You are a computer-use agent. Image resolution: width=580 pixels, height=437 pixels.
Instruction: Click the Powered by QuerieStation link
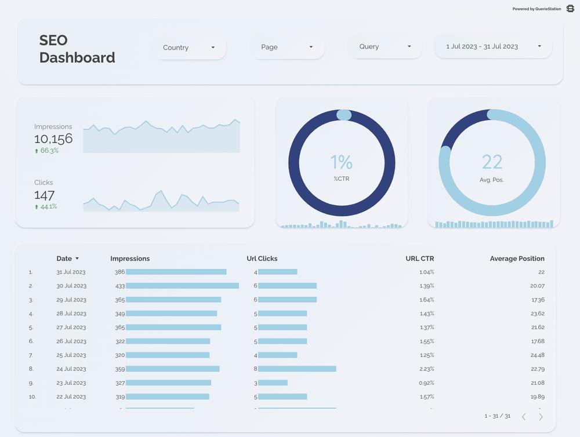pyautogui.click(x=536, y=9)
